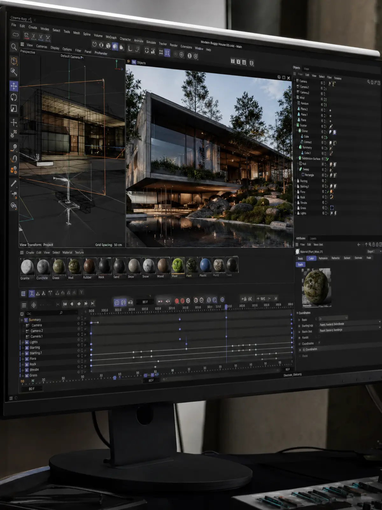The width and height of the screenshot is (382, 510).
Task: Switch to the Layers tab beside Attributes
Action: (313, 238)
